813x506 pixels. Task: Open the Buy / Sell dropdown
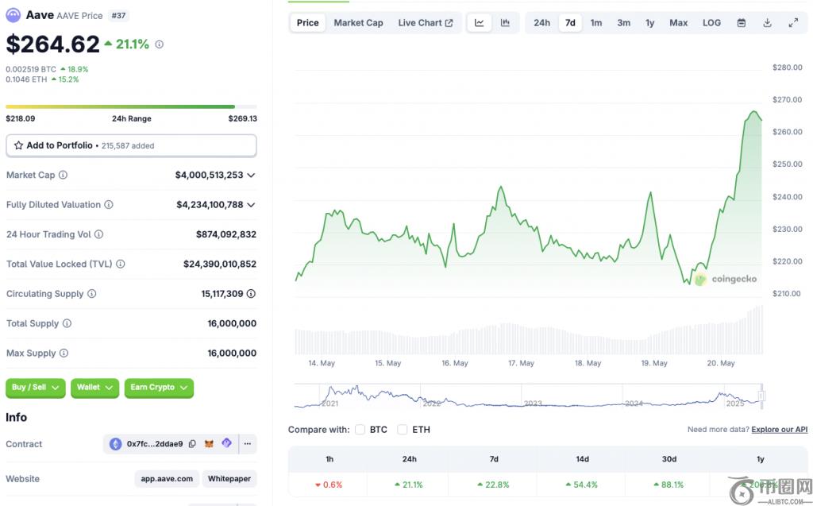35,388
